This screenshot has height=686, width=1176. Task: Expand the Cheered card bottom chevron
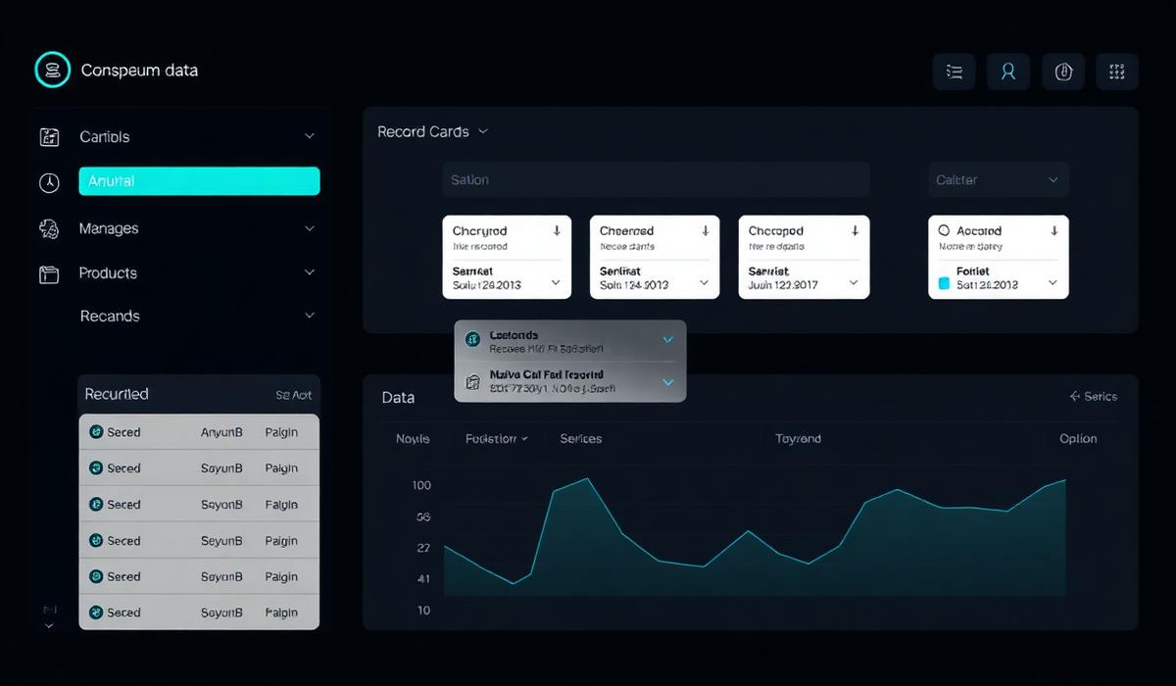[x=704, y=282]
